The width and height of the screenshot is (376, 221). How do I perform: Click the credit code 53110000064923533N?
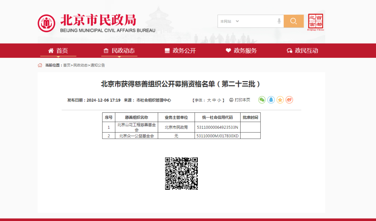pos(218,127)
